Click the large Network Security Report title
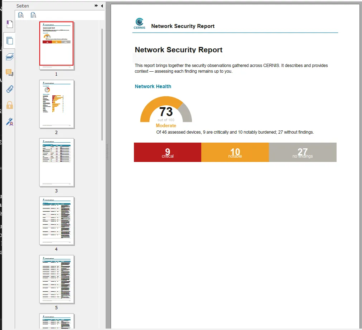Viewport: 362px width, 330px height. (x=178, y=50)
